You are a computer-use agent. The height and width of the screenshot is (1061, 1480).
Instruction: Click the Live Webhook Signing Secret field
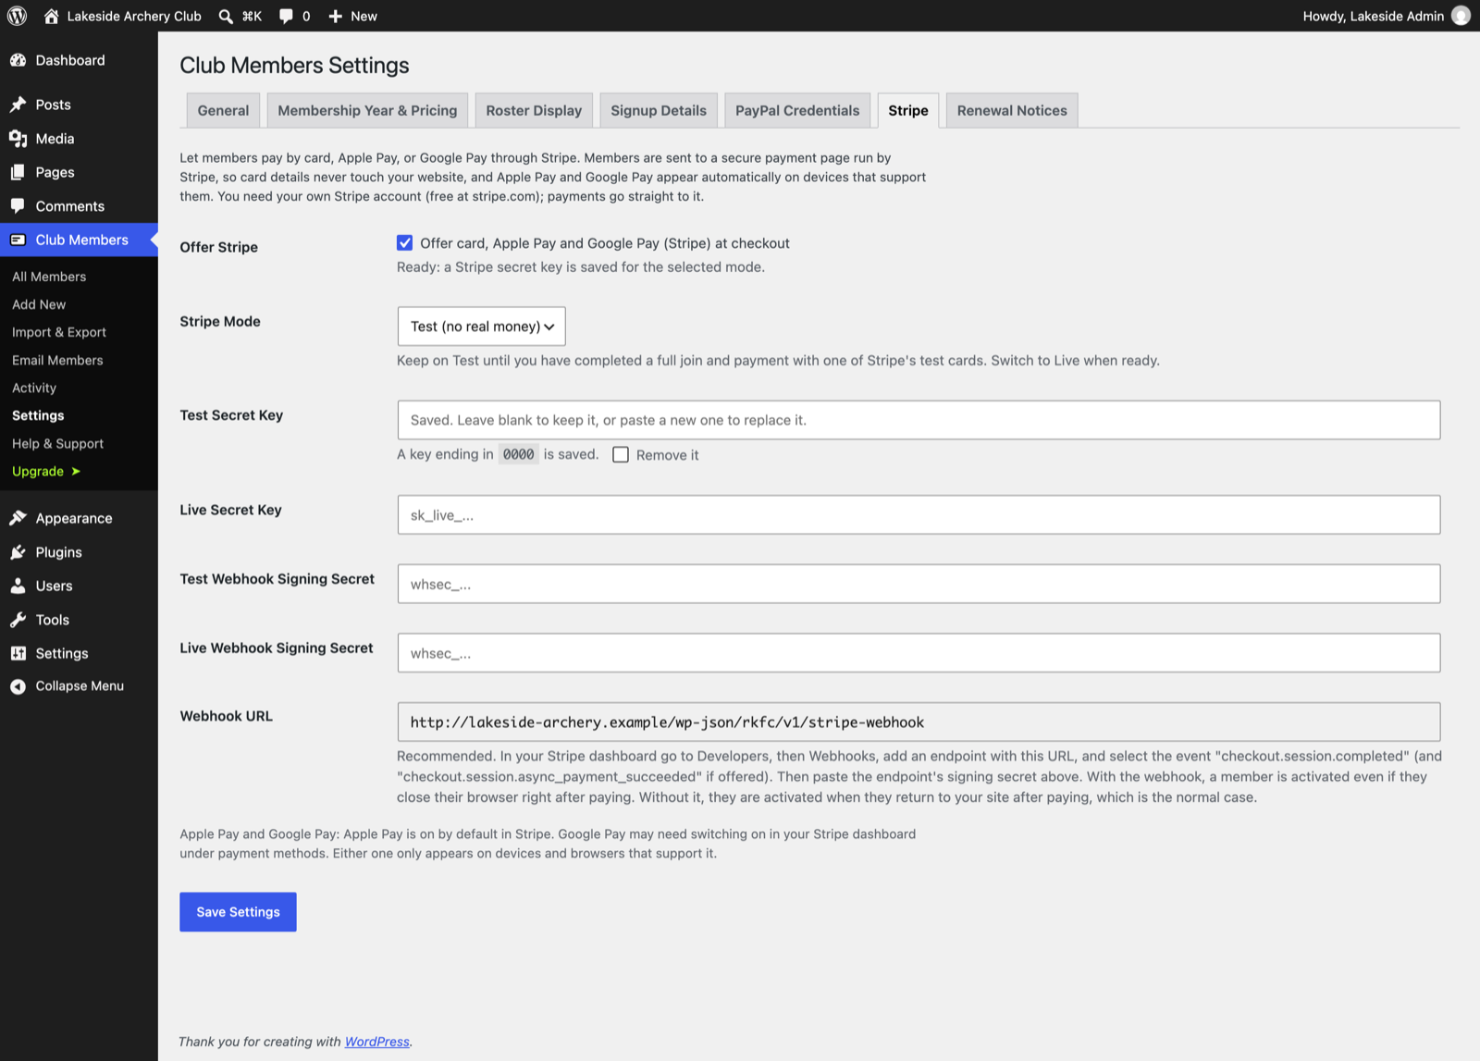click(919, 653)
